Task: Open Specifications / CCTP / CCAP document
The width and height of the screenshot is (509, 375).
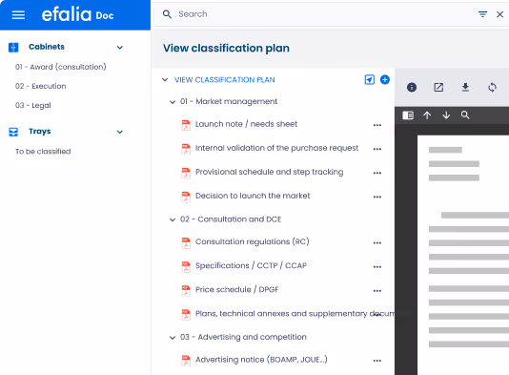Action: [x=251, y=266]
